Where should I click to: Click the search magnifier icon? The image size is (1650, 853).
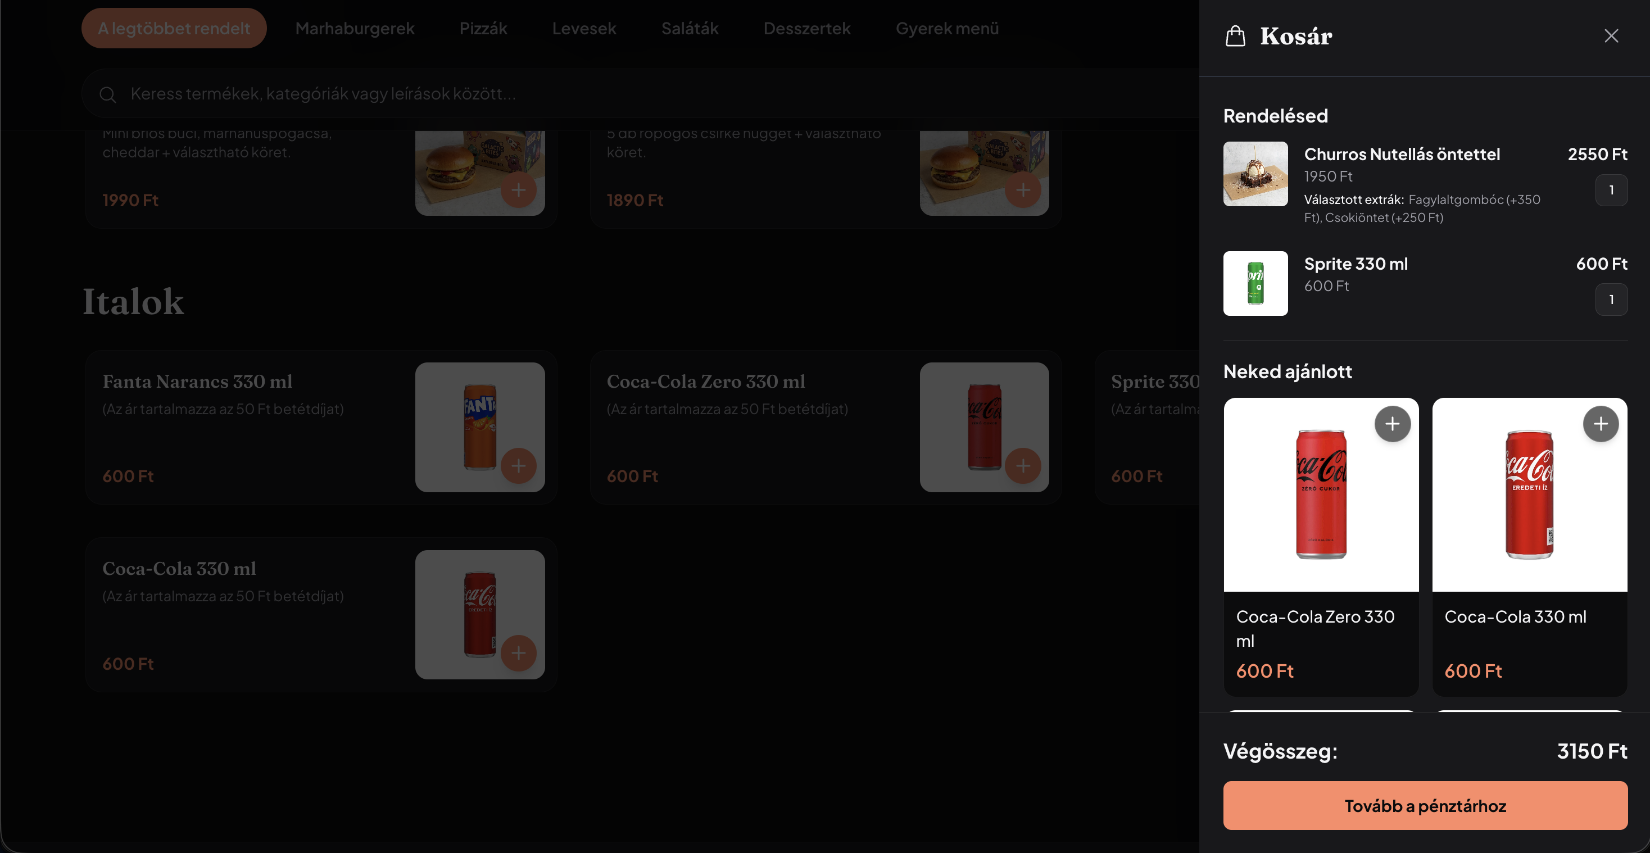tap(107, 94)
